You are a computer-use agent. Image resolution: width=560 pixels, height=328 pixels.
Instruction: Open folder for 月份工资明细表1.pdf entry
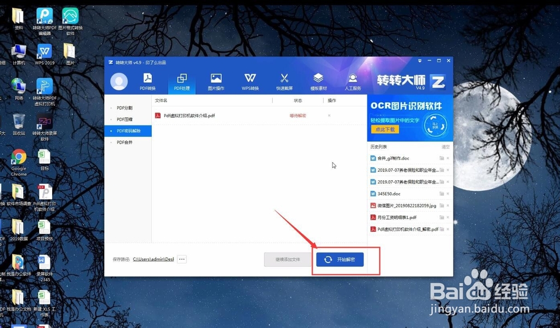tap(441, 217)
